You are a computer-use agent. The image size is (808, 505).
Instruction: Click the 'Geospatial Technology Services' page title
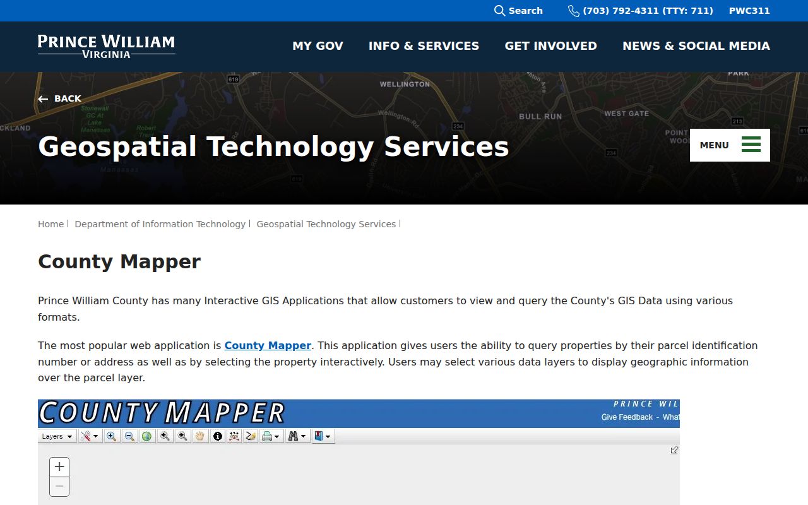[x=273, y=146]
